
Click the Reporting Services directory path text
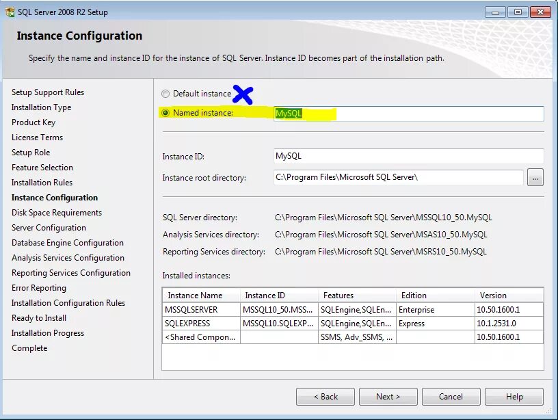click(x=380, y=252)
